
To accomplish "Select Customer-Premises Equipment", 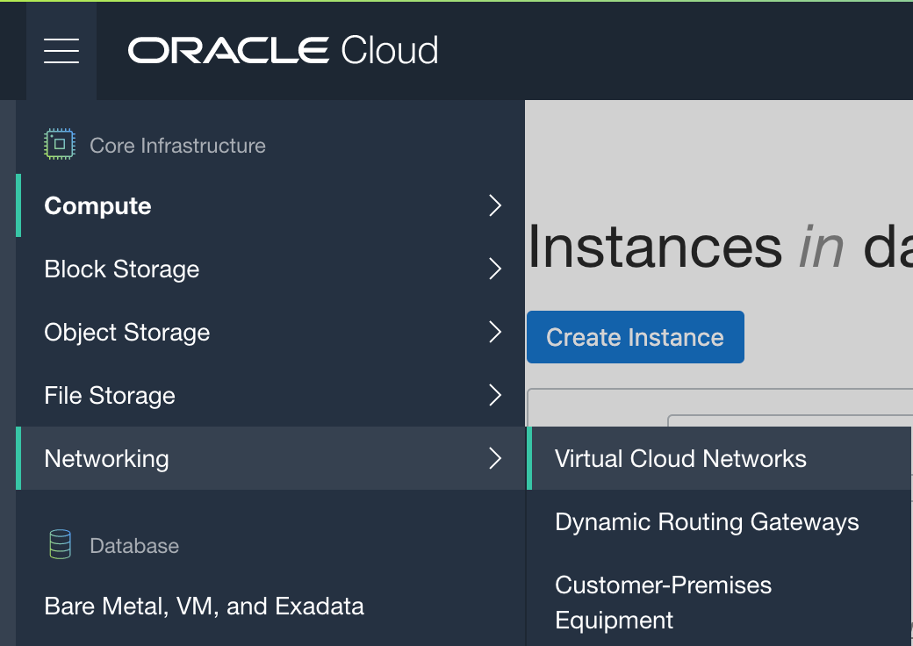I will (x=663, y=602).
